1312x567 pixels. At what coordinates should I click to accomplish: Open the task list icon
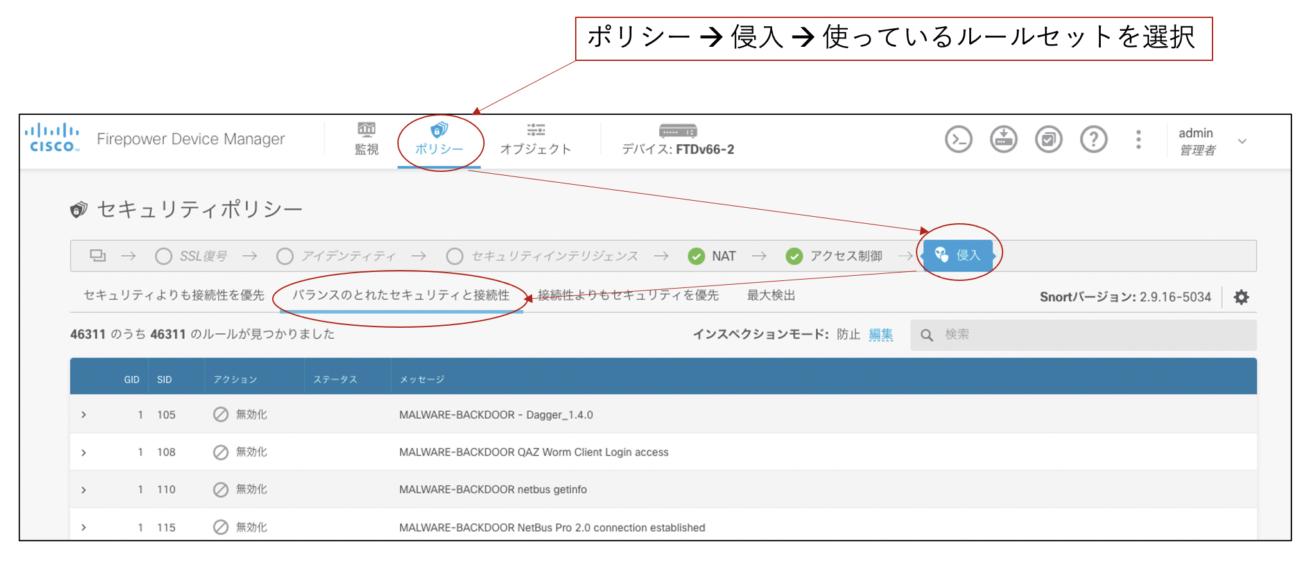(1048, 139)
